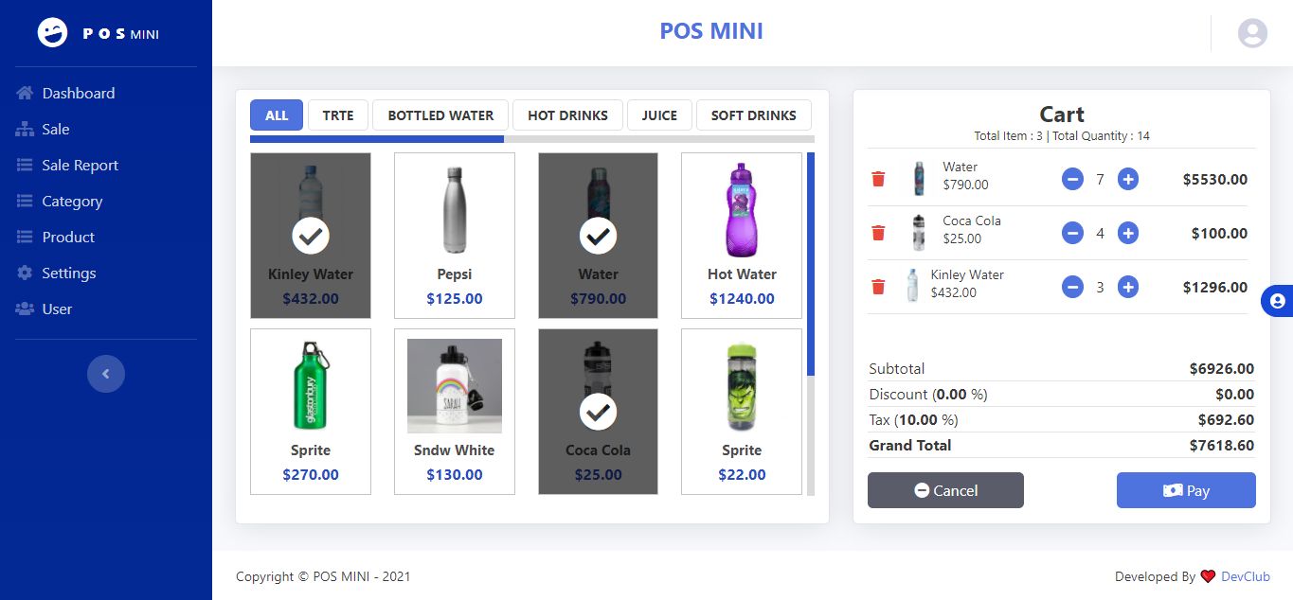The image size is (1293, 600).
Task: Delete Water item from cart
Action: click(878, 179)
